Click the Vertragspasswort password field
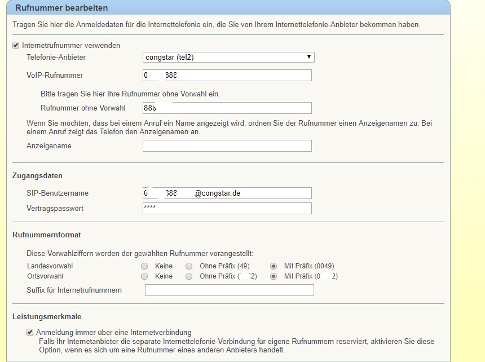Viewport: 485px width, 362px height. pos(227,209)
